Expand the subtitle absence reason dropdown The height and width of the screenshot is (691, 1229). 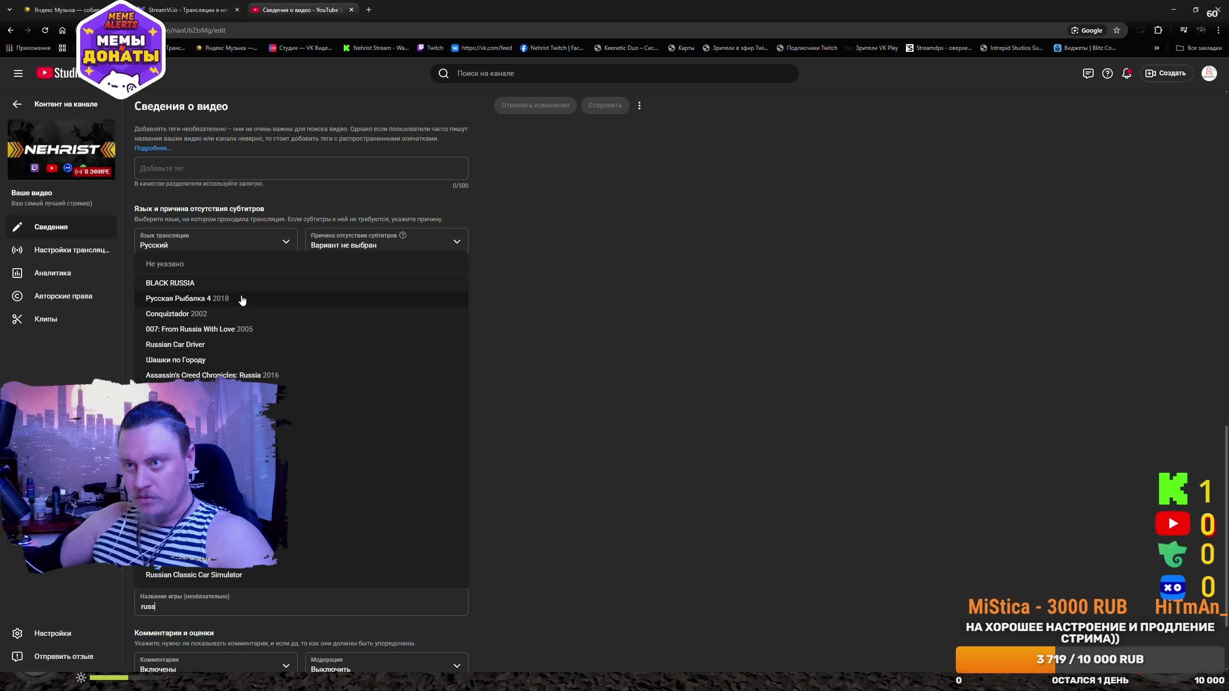(386, 240)
